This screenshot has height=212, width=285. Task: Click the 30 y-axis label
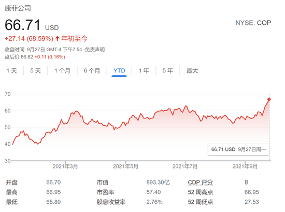8,161
